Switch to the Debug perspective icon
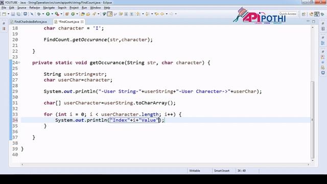Viewport: 327px width, 184px height. [322, 14]
